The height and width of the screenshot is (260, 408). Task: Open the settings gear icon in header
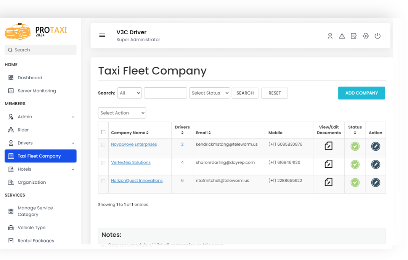[366, 36]
